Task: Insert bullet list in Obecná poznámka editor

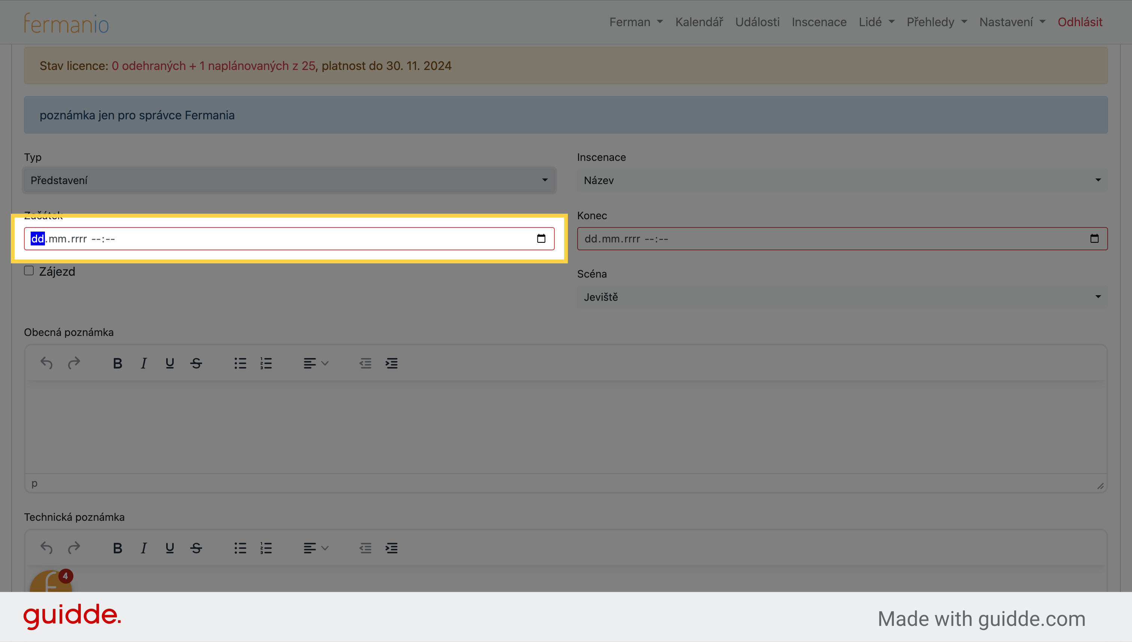Action: pyautogui.click(x=240, y=363)
